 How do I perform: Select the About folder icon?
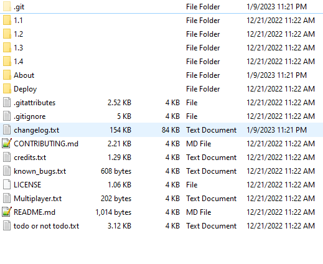(7, 75)
